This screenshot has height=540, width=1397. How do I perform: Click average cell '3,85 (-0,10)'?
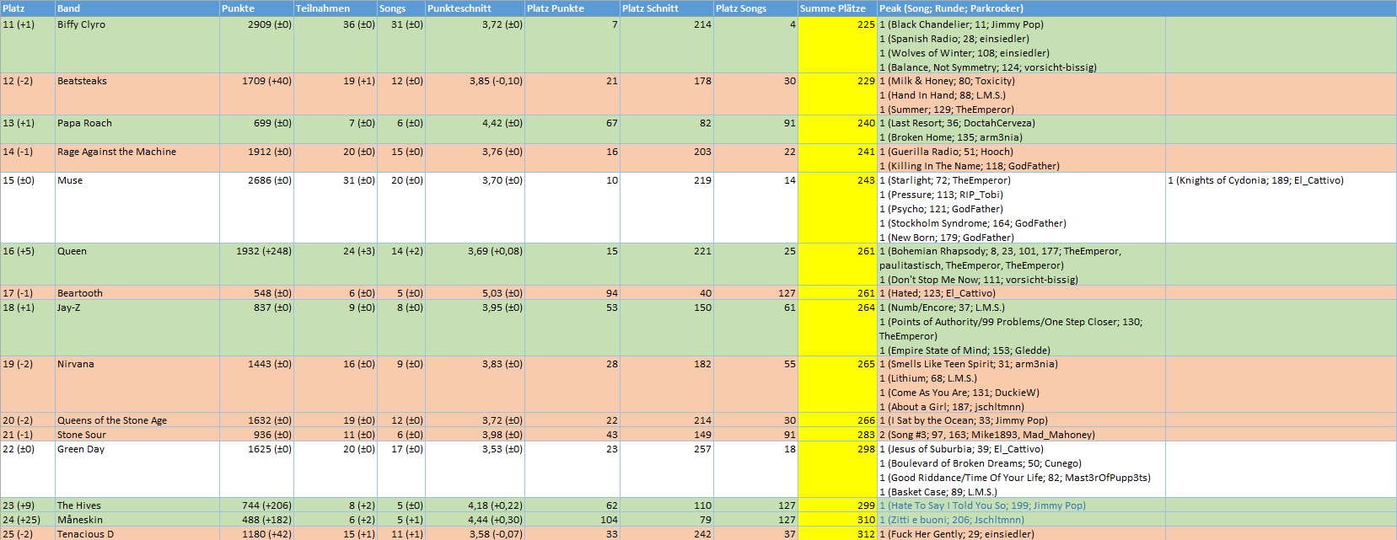[475, 95]
